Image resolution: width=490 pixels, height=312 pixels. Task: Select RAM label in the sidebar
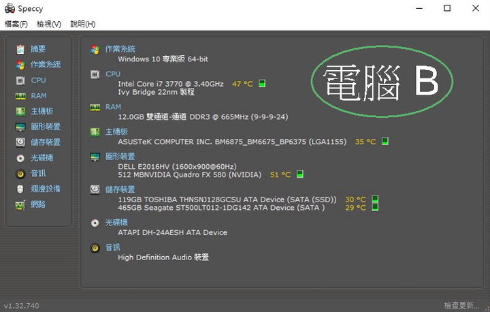39,96
